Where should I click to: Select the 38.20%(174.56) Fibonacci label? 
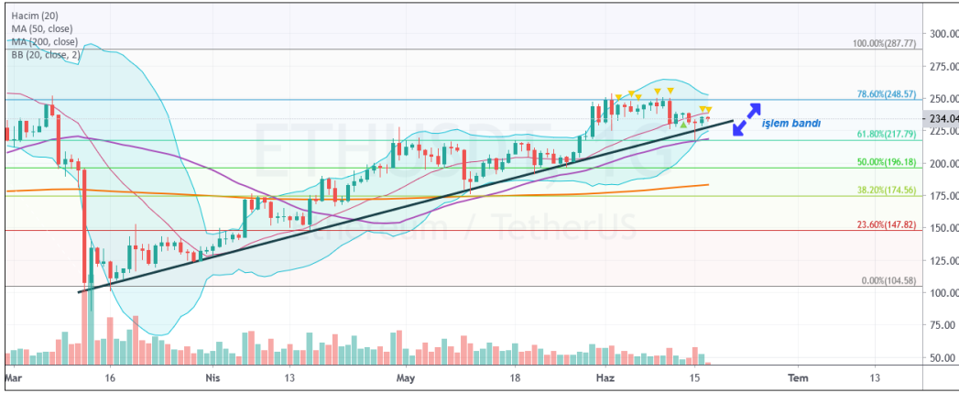[x=887, y=191]
